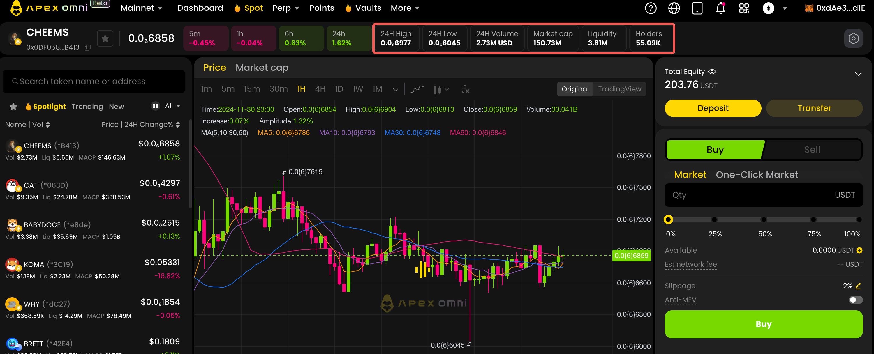The width and height of the screenshot is (874, 354).
Task: Click the Transfer button
Action: (x=814, y=108)
